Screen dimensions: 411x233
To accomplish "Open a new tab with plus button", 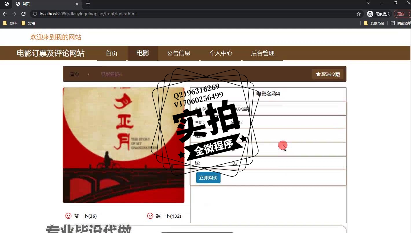I will click(x=88, y=4).
